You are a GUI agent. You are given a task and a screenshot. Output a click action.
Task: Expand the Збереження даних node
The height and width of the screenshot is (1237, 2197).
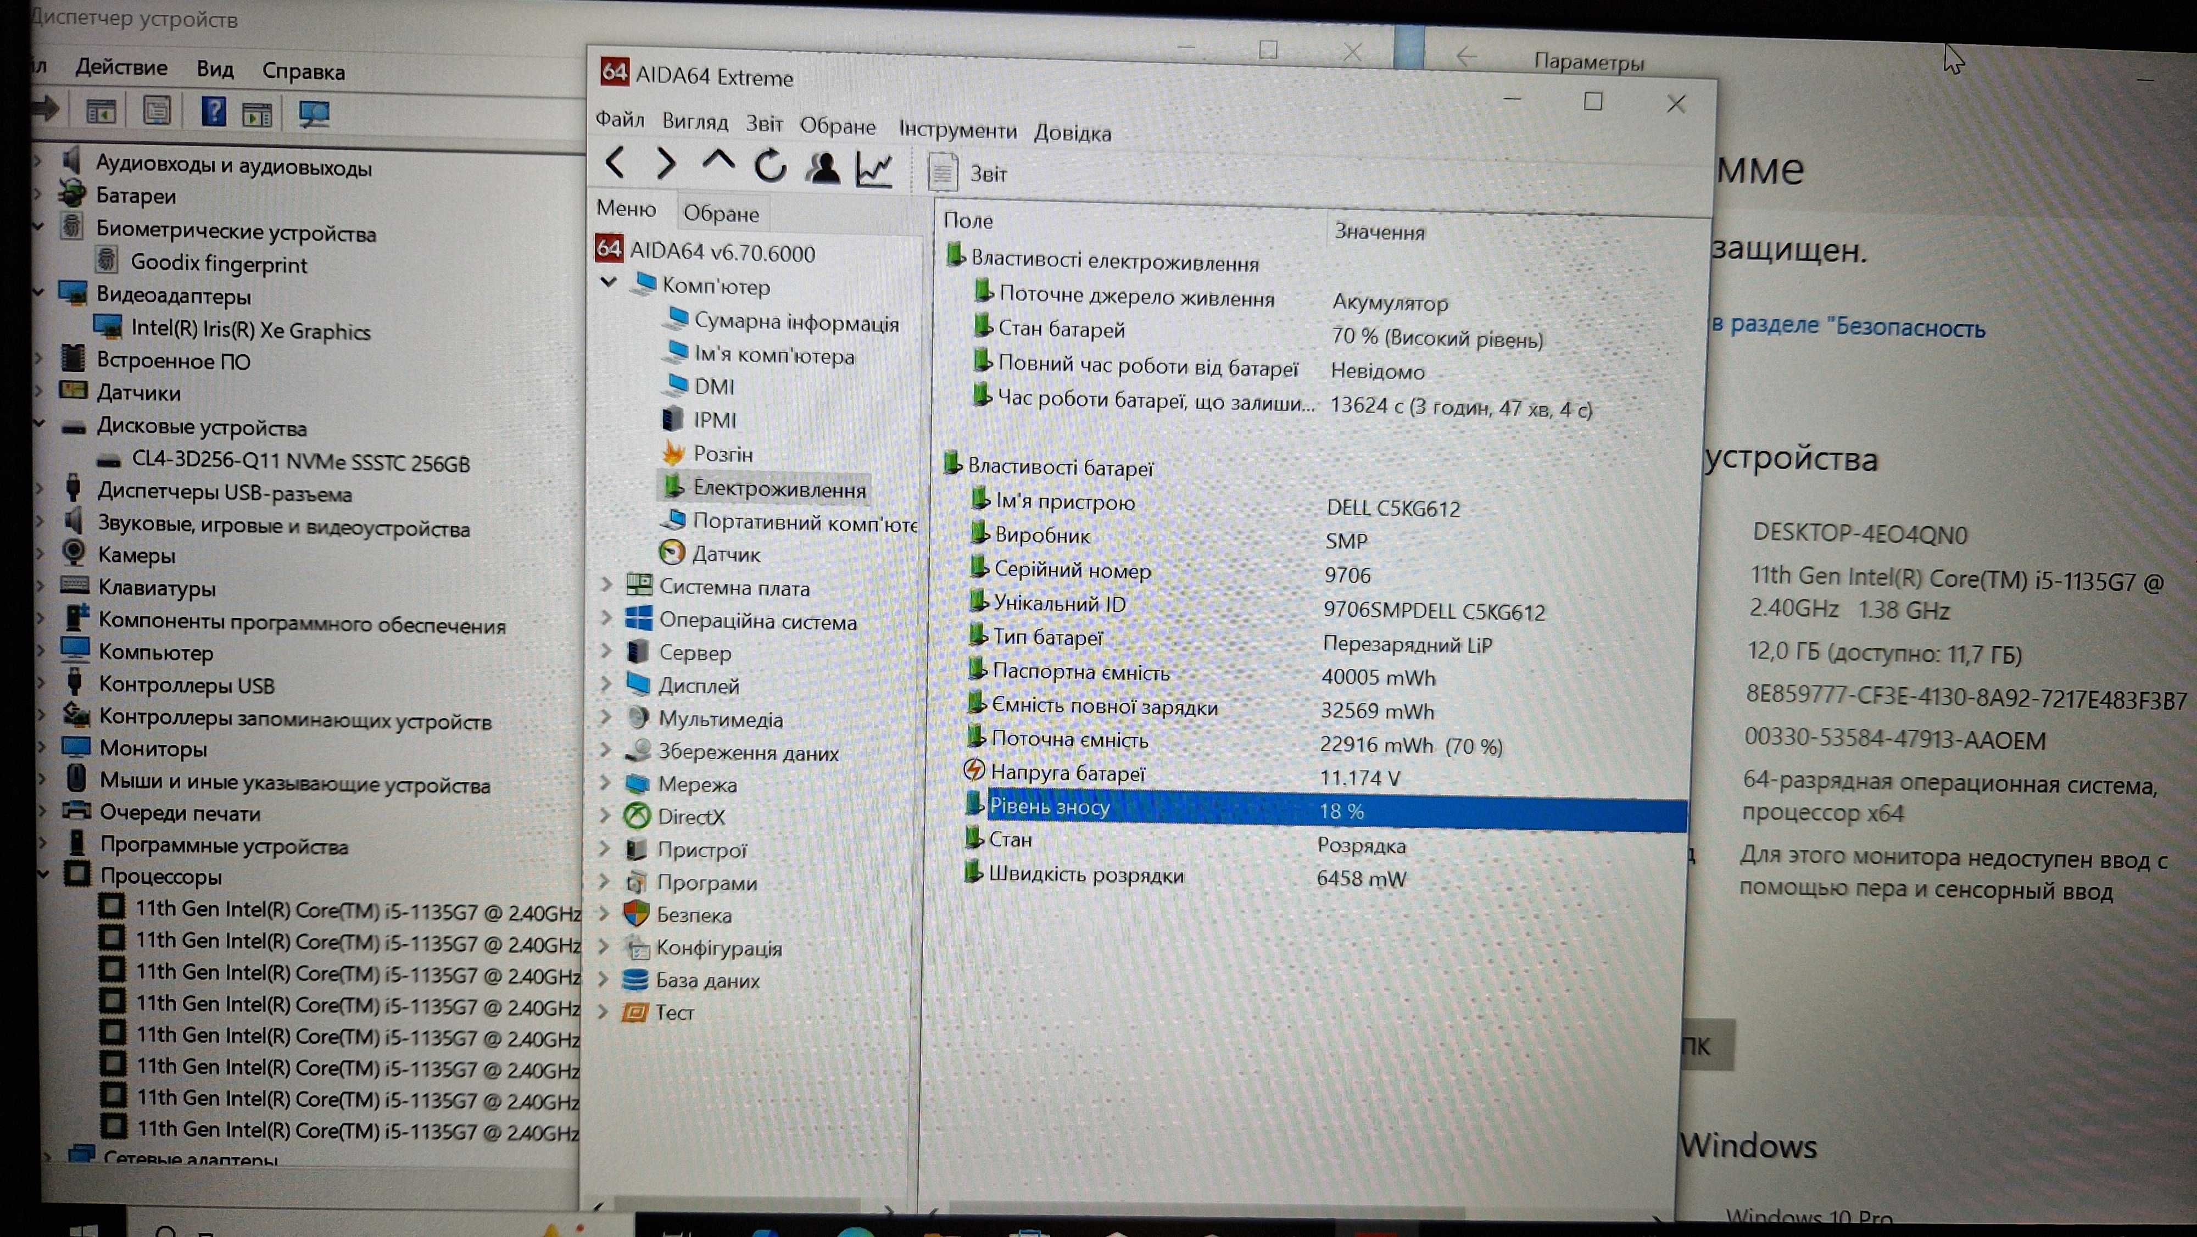pos(605,750)
